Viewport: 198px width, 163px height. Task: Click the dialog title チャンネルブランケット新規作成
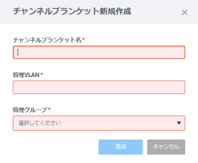[x=72, y=12]
